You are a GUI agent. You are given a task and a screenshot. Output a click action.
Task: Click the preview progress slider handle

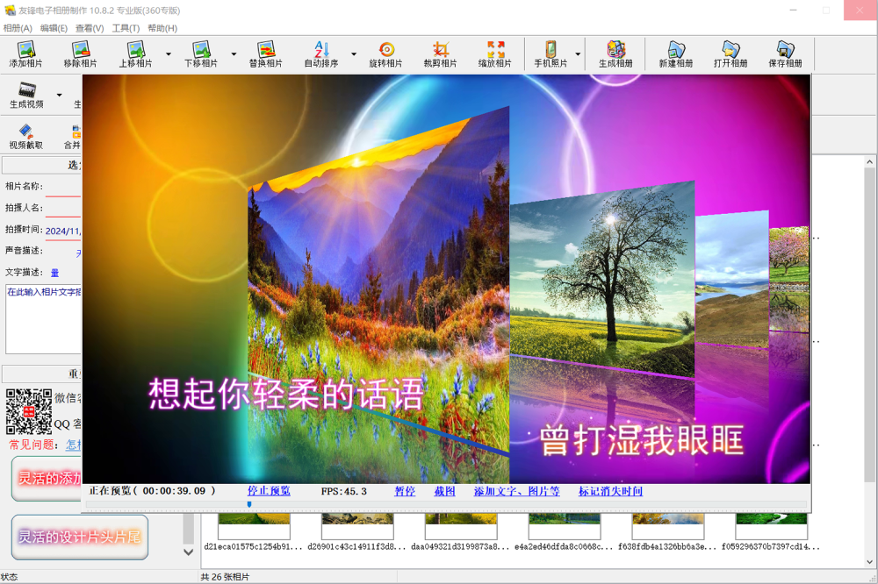[249, 504]
